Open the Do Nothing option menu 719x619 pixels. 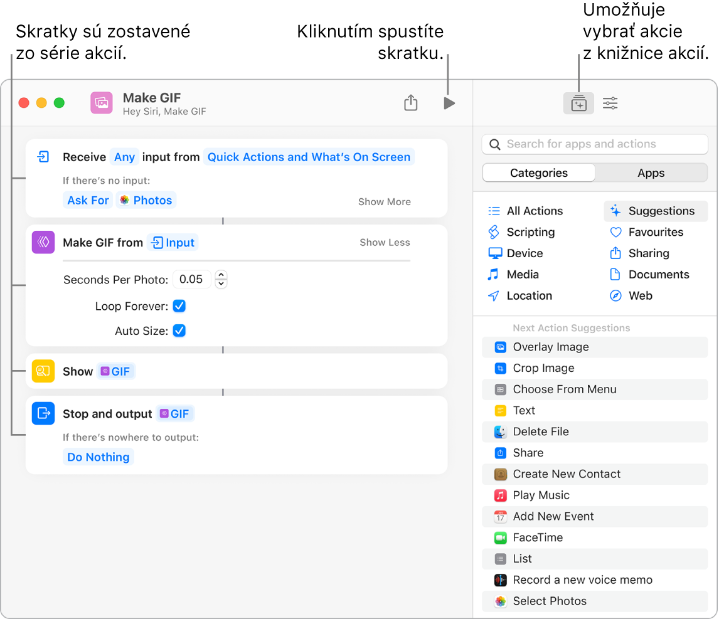click(x=98, y=457)
